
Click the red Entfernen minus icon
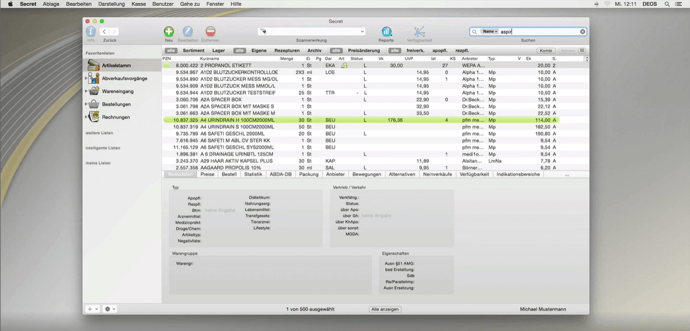210,32
